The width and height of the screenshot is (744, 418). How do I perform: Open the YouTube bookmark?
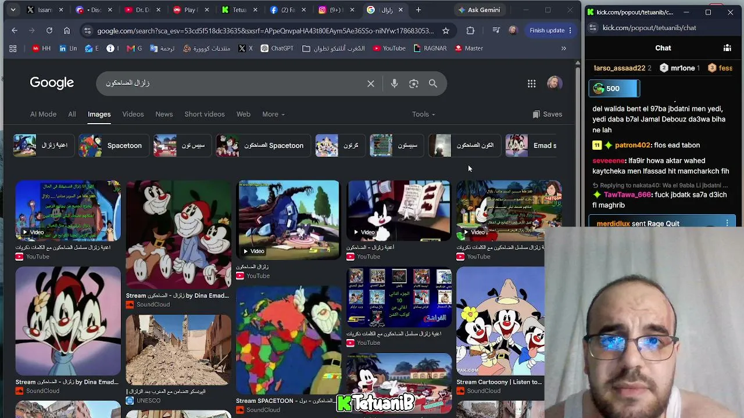389,48
